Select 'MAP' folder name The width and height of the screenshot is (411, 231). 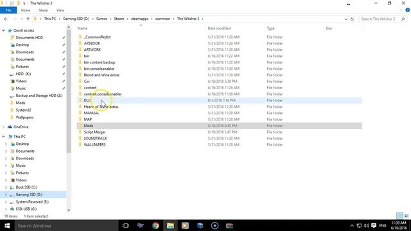point(88,119)
